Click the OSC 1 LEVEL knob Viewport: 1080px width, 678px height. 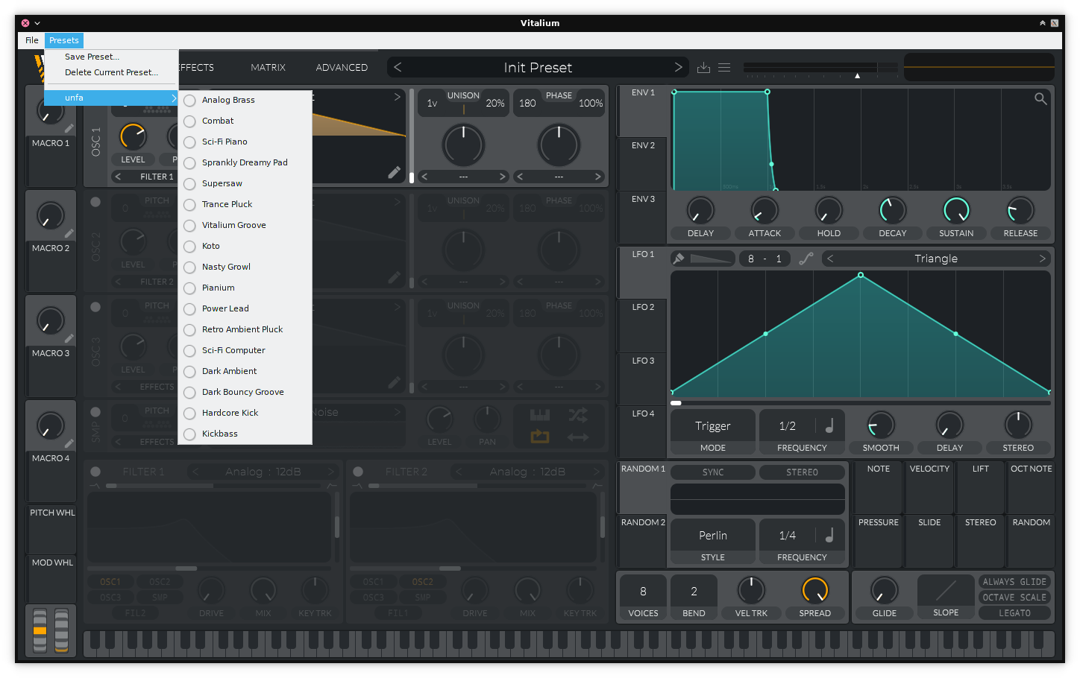133,136
